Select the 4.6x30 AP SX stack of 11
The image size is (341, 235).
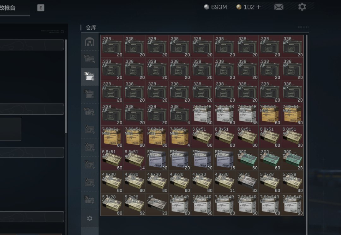coord(224,182)
